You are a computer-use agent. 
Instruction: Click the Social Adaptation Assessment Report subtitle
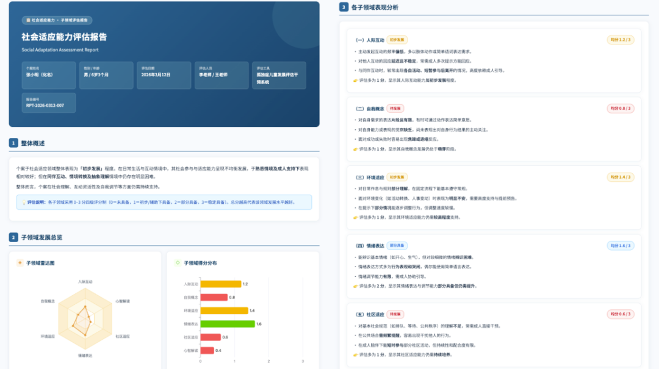coord(60,49)
